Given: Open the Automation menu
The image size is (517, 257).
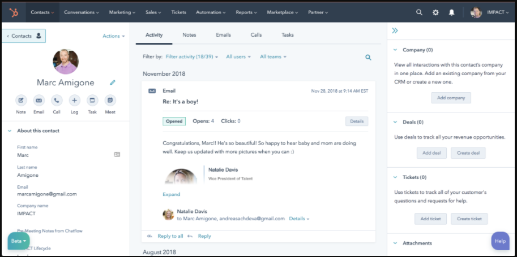Looking at the screenshot, I should [x=211, y=12].
